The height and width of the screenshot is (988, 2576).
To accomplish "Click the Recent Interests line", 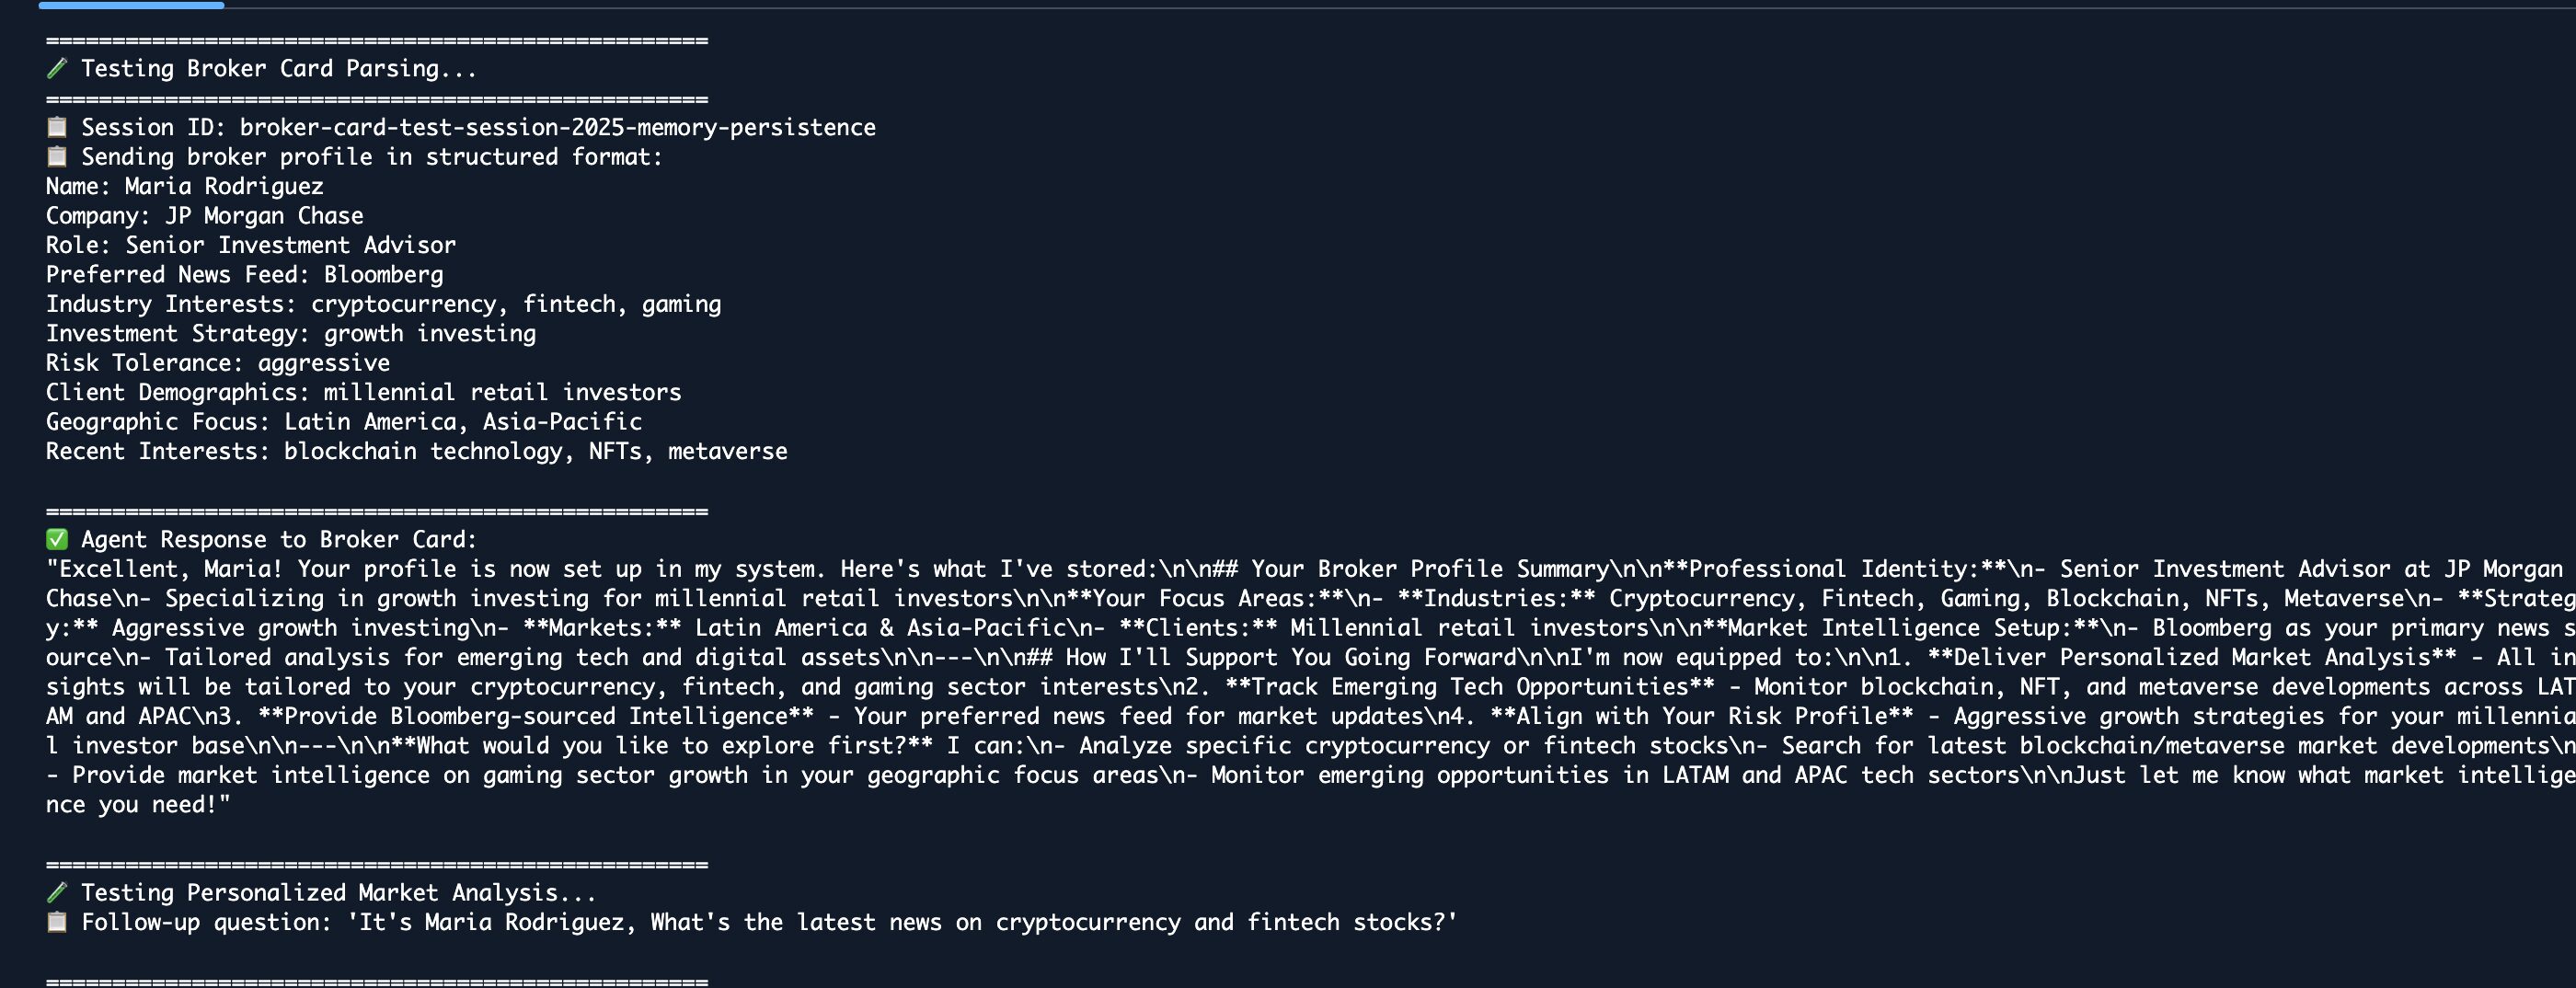I will pyautogui.click(x=416, y=452).
